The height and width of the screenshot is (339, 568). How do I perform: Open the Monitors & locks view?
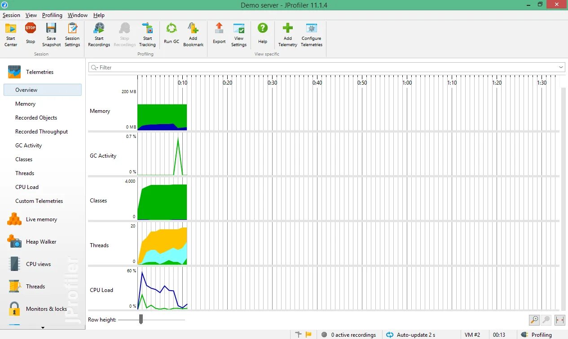47,309
